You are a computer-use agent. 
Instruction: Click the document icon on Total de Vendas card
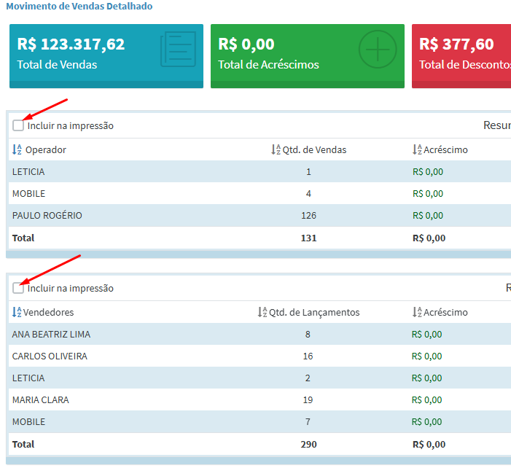click(179, 50)
